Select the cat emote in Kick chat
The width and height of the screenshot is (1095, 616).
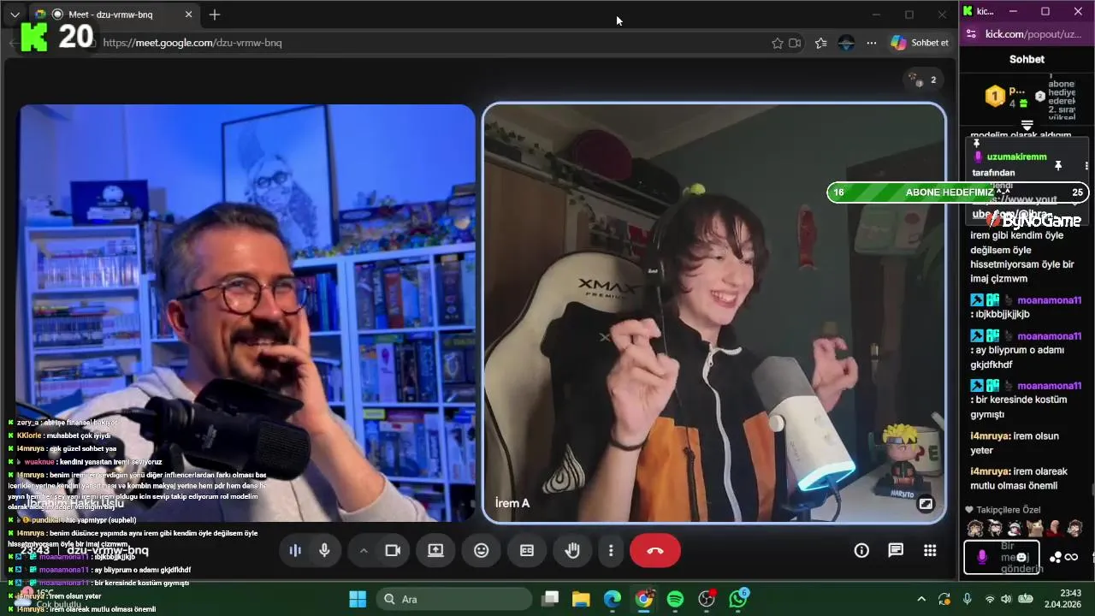point(1035,528)
